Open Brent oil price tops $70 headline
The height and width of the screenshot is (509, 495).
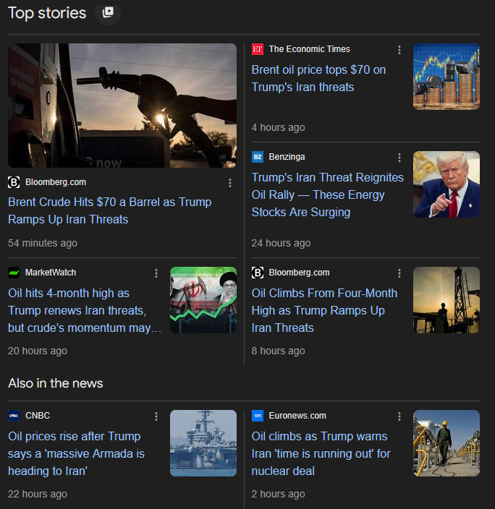click(318, 79)
